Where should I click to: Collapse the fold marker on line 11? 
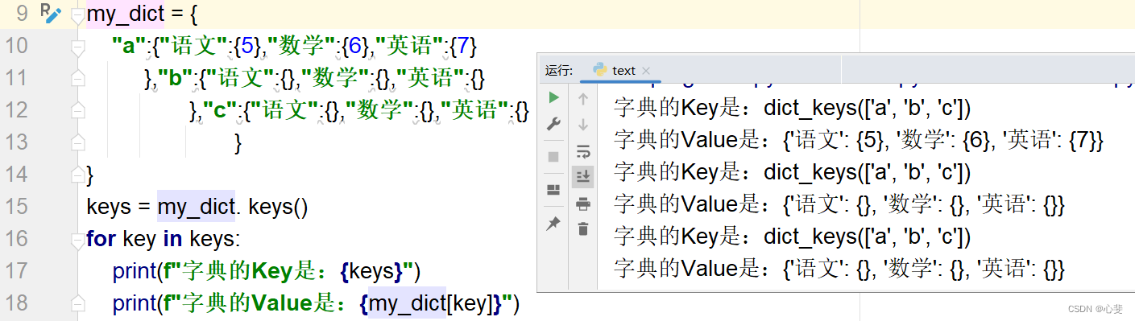tap(77, 78)
